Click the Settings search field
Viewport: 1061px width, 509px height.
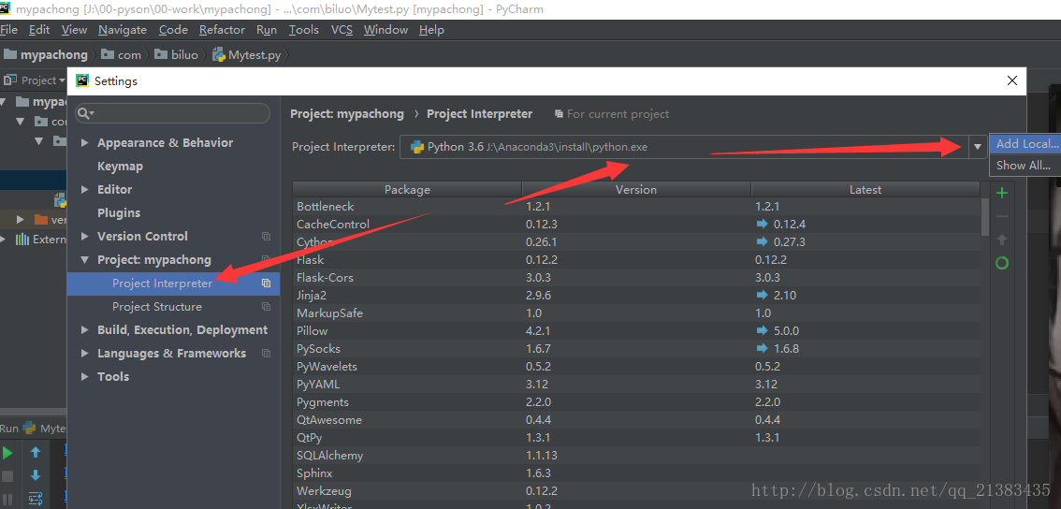point(173,113)
